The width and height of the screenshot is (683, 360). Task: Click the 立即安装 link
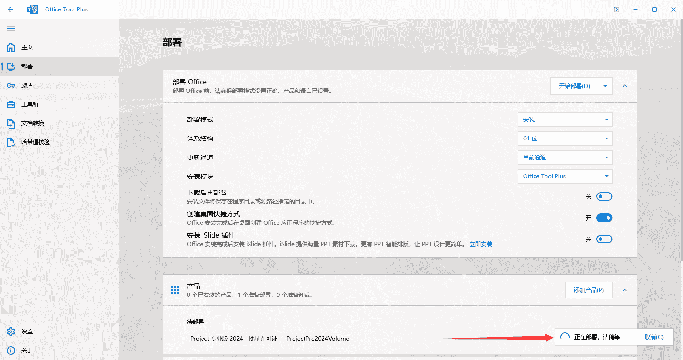click(x=481, y=244)
